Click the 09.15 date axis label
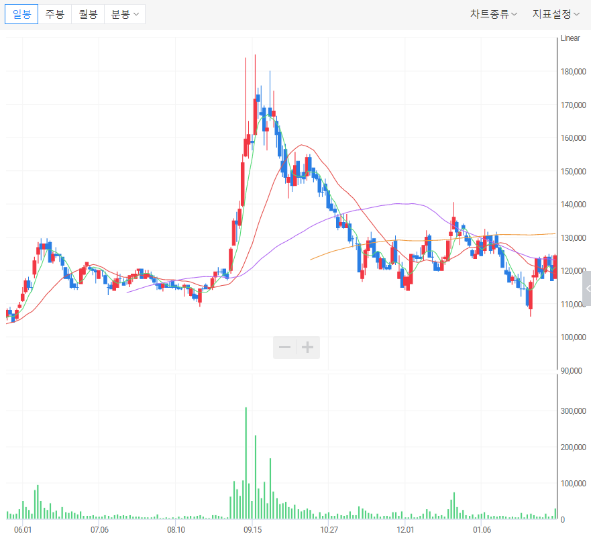This screenshot has height=536, width=591. tap(252, 529)
